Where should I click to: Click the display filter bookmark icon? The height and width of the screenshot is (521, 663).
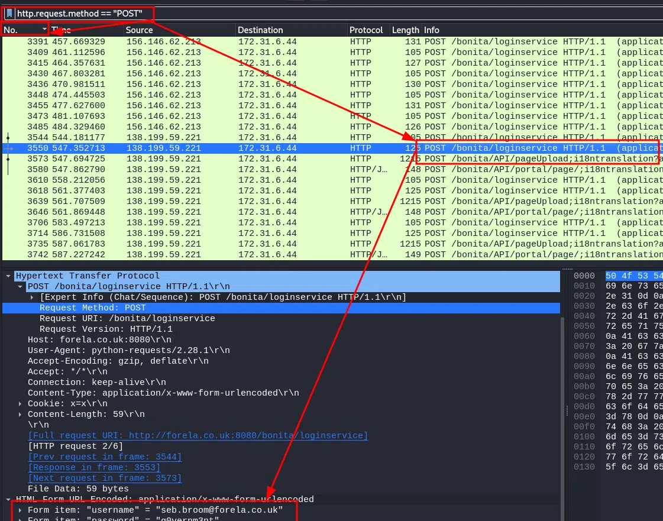pos(9,14)
